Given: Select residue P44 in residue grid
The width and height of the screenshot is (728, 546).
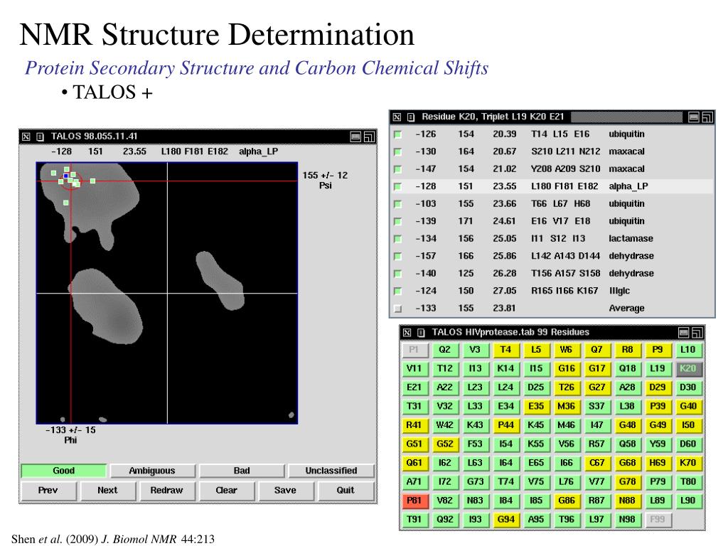Looking at the screenshot, I should tap(505, 425).
